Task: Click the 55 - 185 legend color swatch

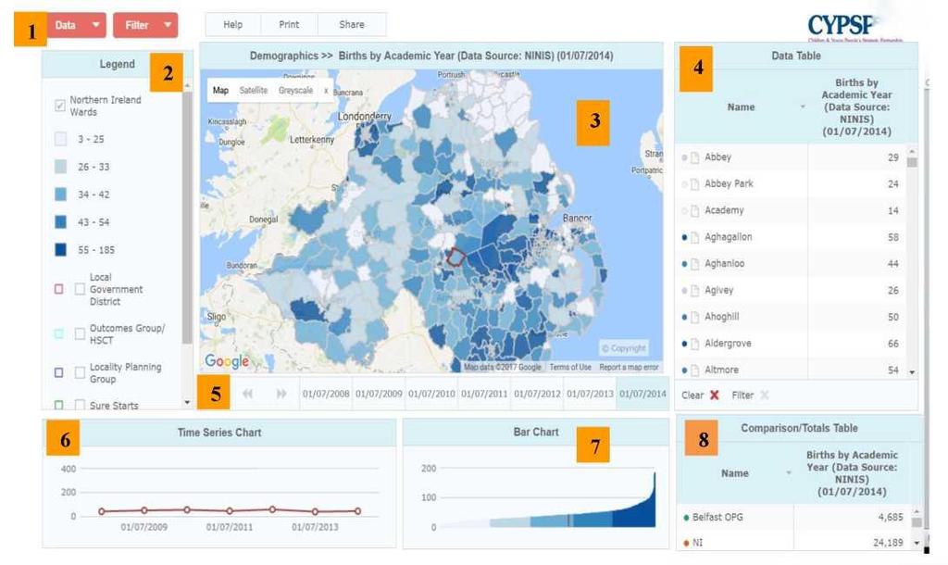Action: 60,249
